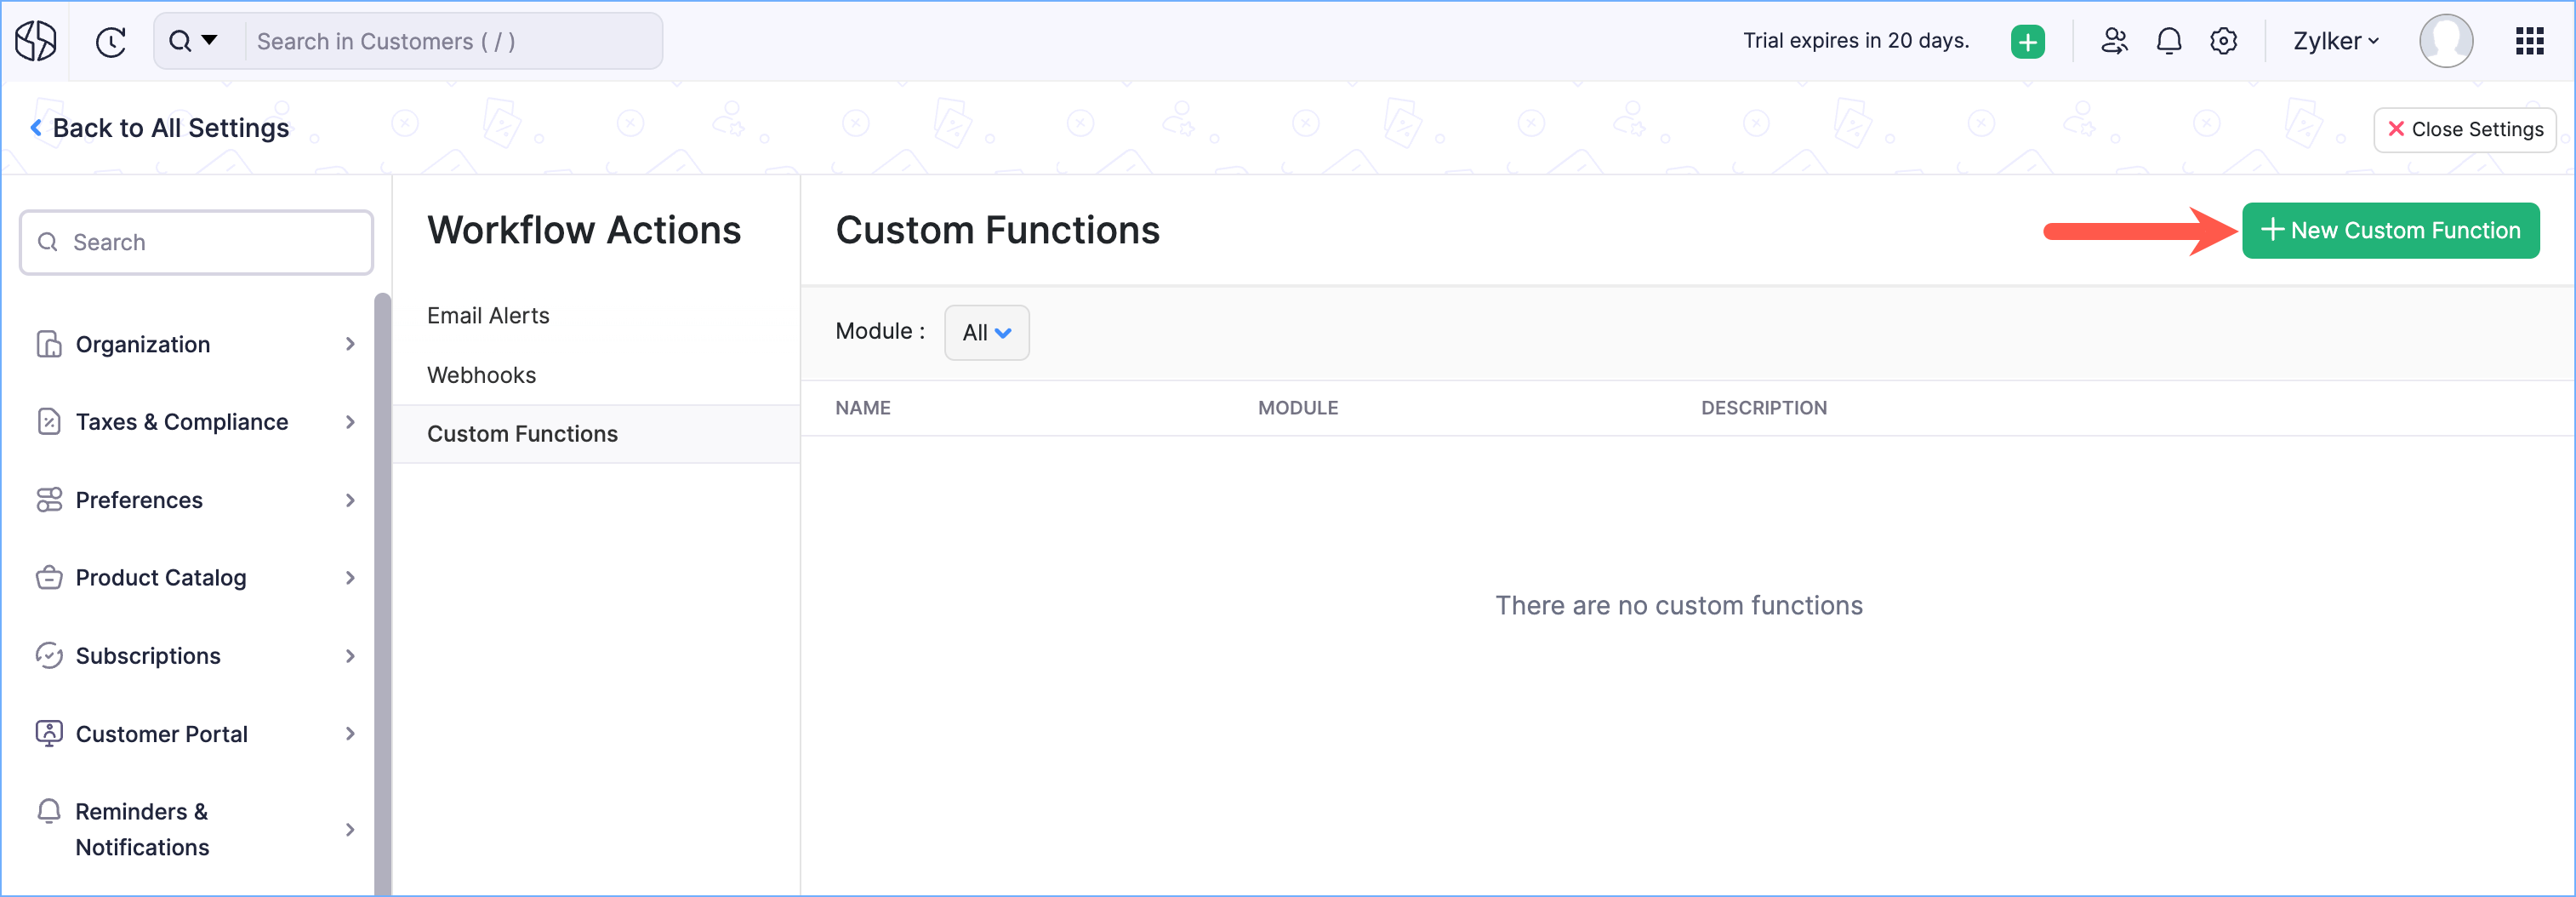The height and width of the screenshot is (897, 2576).
Task: Click the Zoho Billing logo icon
Action: [36, 41]
